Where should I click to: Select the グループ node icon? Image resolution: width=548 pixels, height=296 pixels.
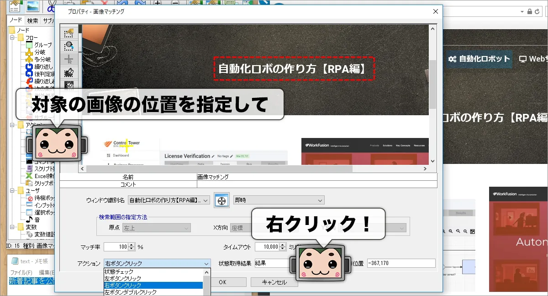click(29, 45)
